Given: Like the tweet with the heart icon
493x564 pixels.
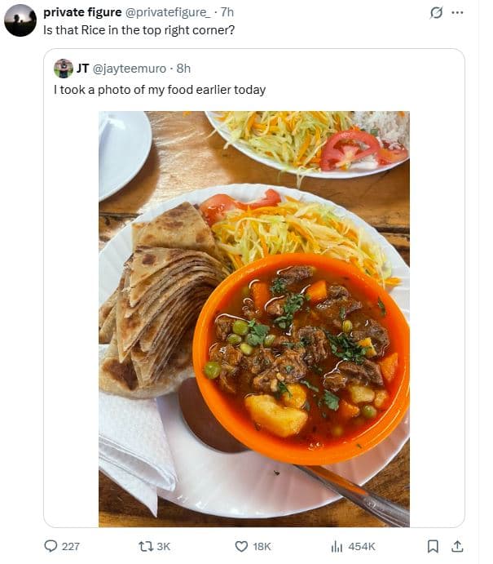Looking at the screenshot, I should [241, 546].
